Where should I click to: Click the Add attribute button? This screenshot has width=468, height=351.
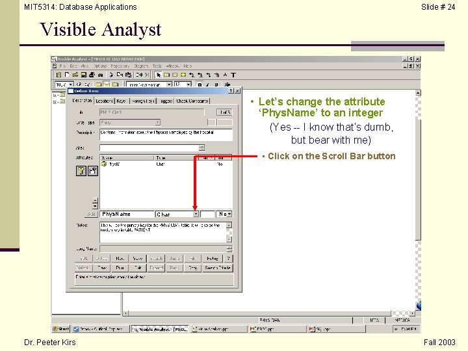(x=92, y=214)
